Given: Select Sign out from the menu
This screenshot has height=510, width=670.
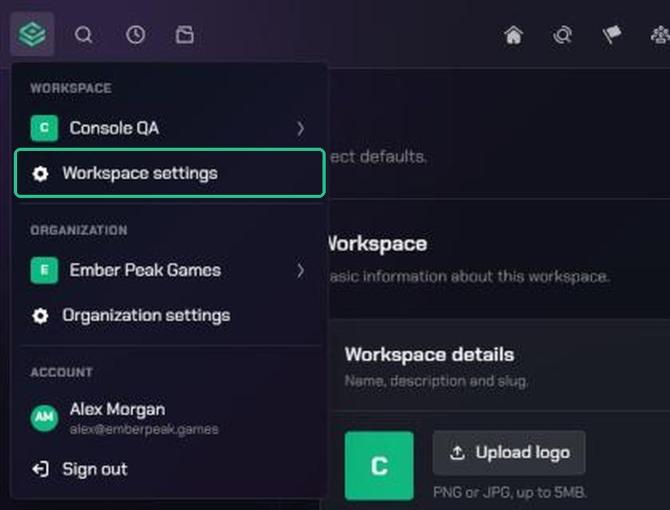Looking at the screenshot, I should tap(169, 469).
